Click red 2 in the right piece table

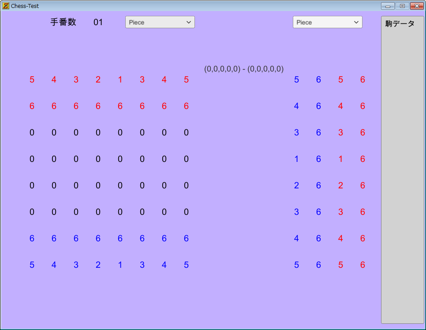[x=340, y=185]
